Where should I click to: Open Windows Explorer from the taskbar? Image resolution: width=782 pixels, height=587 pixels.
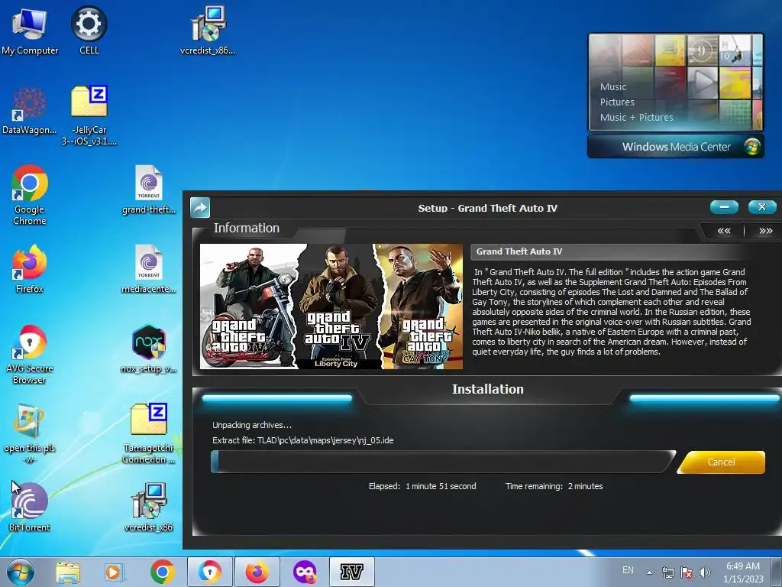coord(68,572)
